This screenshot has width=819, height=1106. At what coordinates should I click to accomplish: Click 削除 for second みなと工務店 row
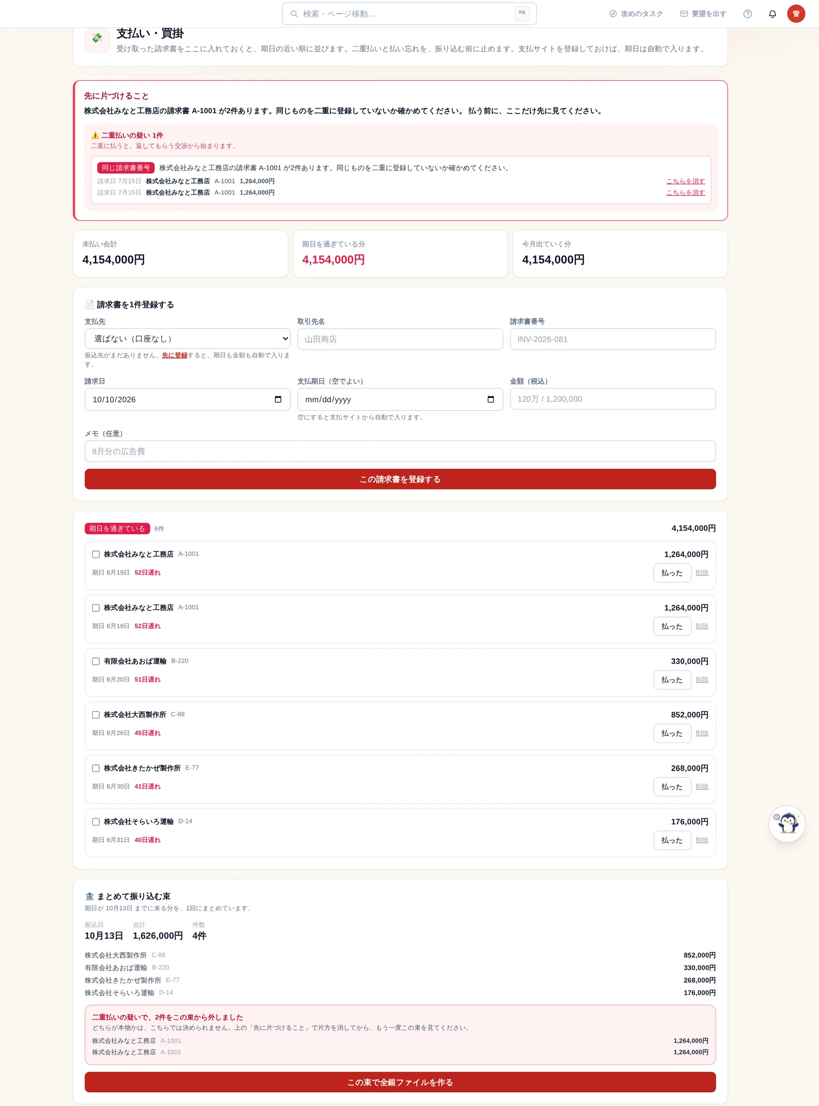tap(702, 626)
